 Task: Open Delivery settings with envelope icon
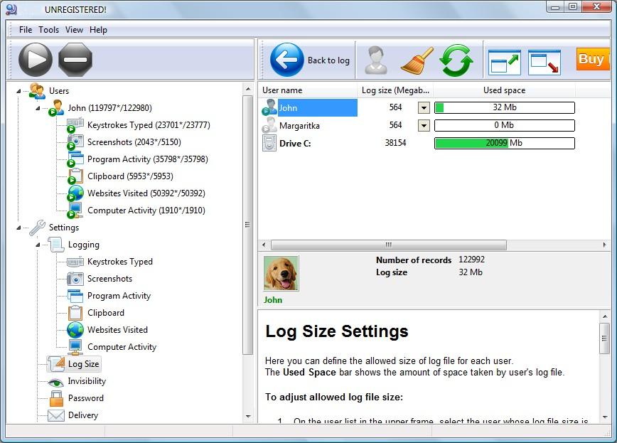56,415
